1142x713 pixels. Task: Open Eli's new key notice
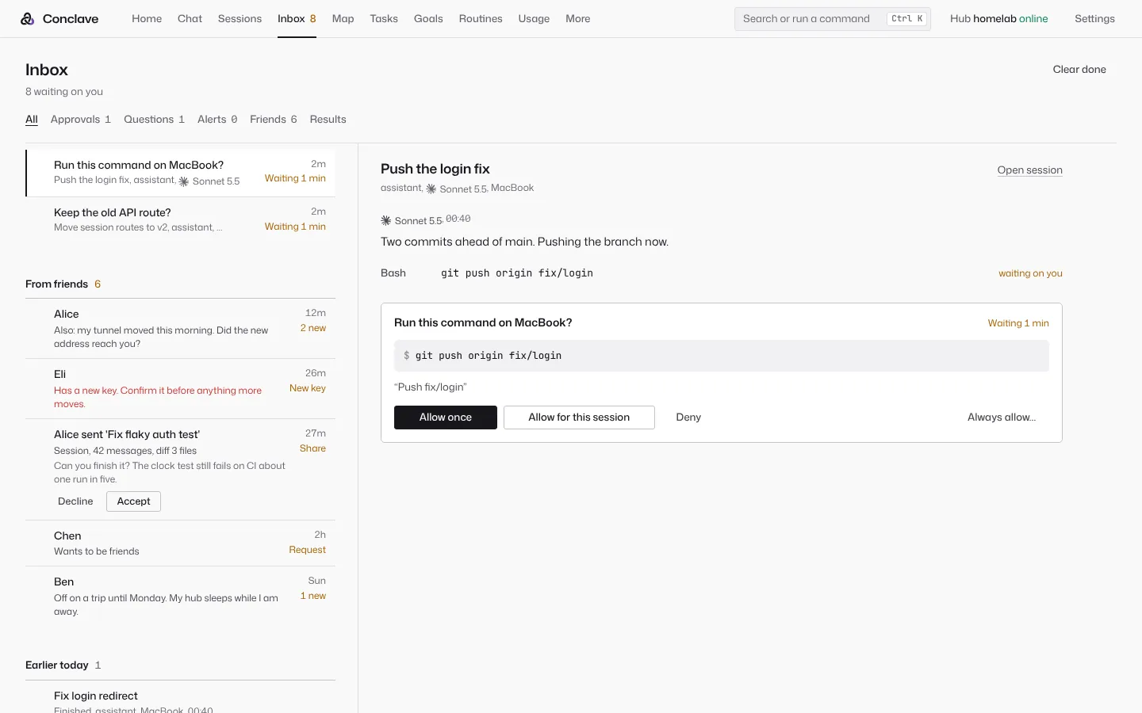pyautogui.click(x=181, y=389)
